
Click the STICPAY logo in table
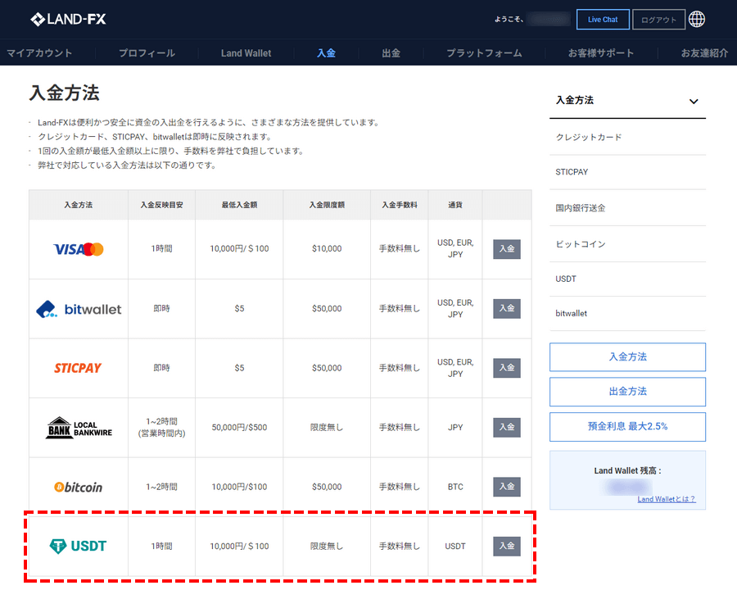tap(78, 368)
